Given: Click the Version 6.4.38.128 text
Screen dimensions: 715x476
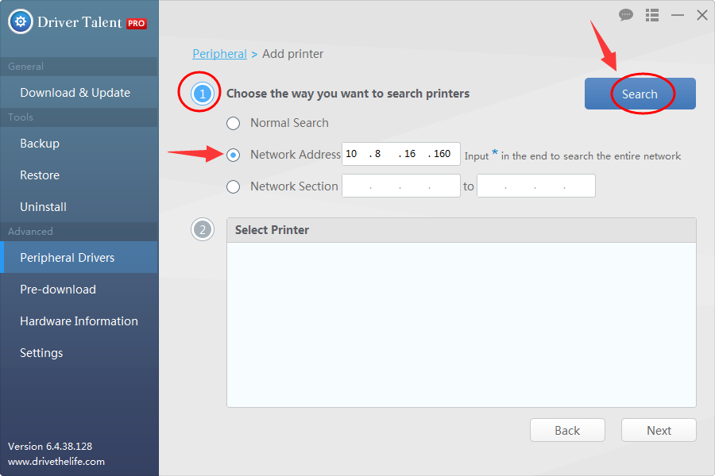Looking at the screenshot, I should tap(50, 447).
